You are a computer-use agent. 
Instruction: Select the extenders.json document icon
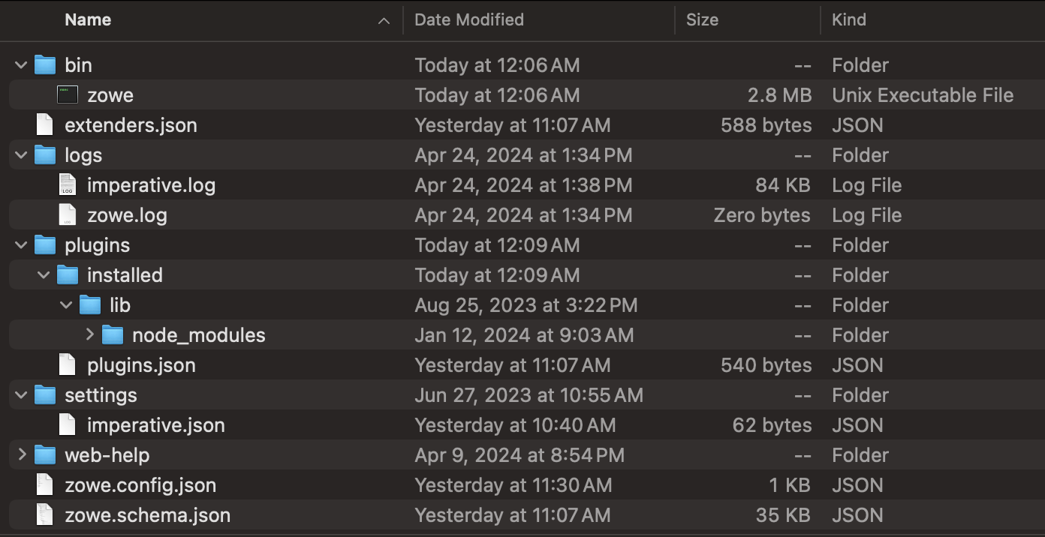click(x=44, y=124)
